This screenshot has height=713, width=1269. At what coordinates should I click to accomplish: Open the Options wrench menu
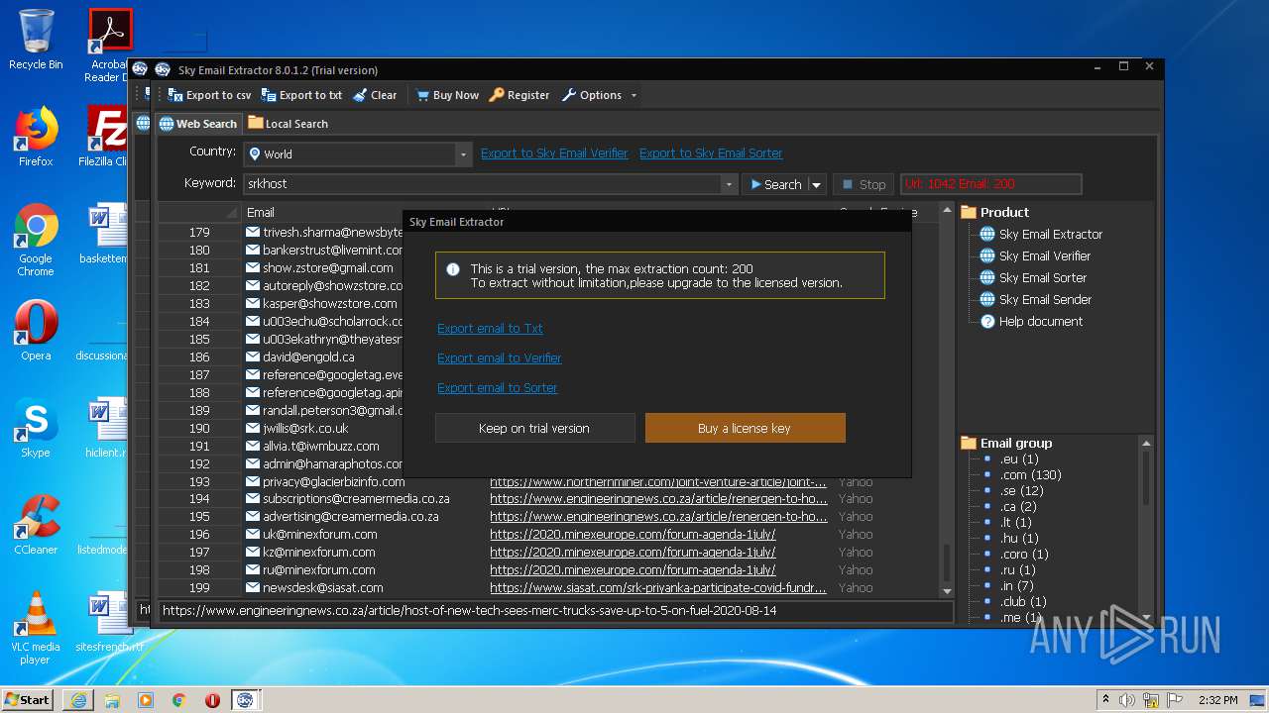point(592,95)
